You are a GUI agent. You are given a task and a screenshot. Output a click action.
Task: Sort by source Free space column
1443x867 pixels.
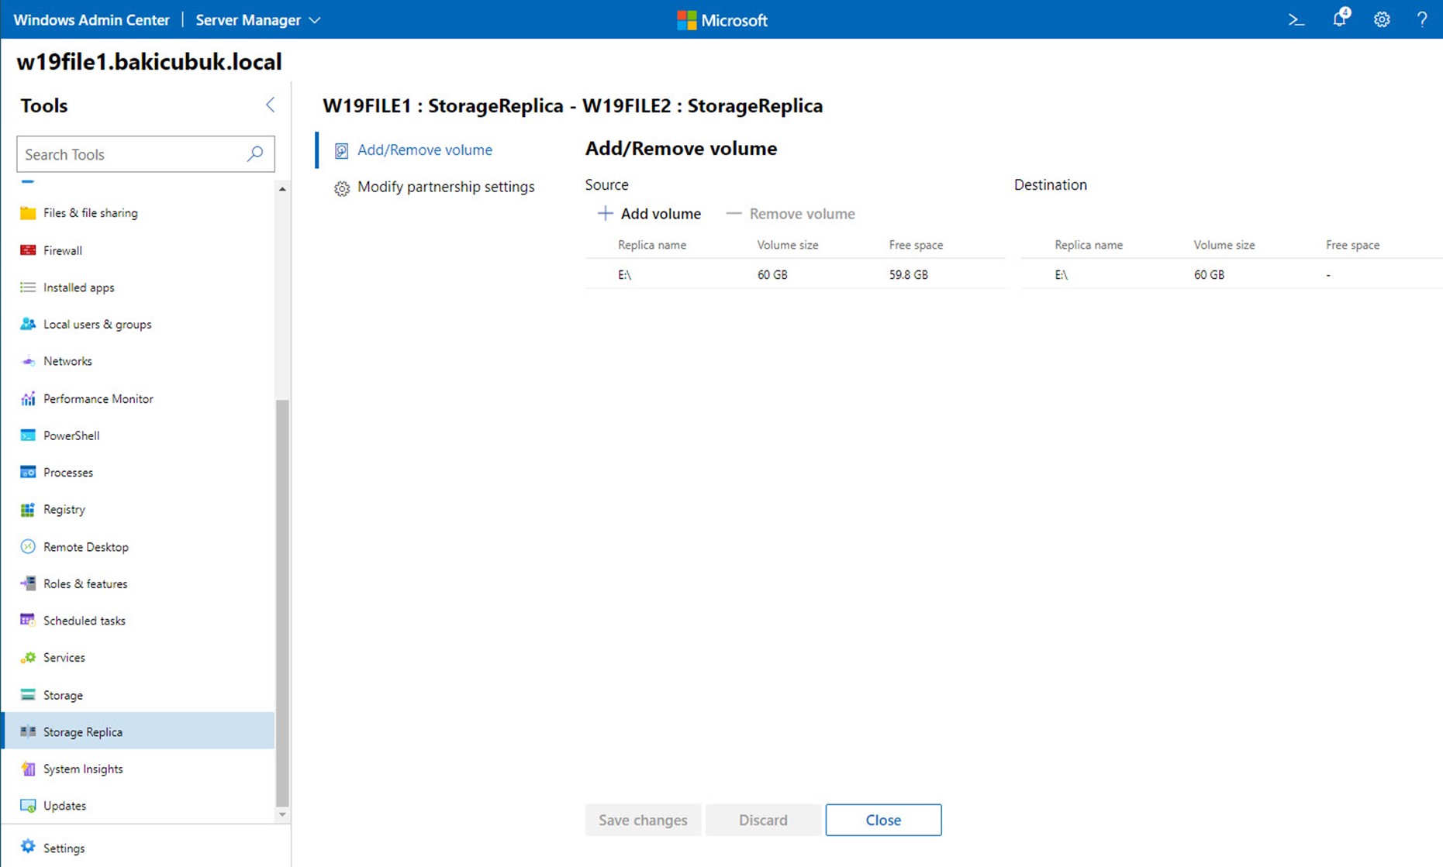(x=916, y=245)
